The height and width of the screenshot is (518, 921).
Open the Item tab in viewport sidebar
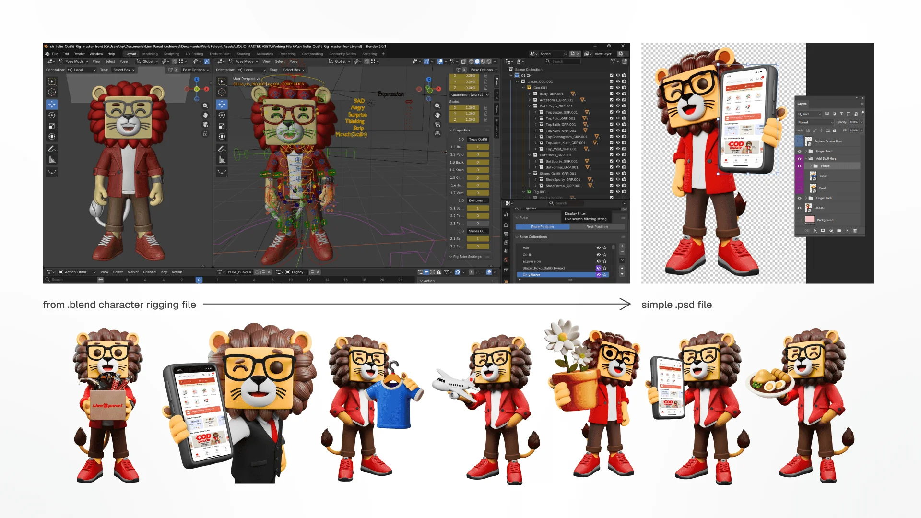pos(496,81)
